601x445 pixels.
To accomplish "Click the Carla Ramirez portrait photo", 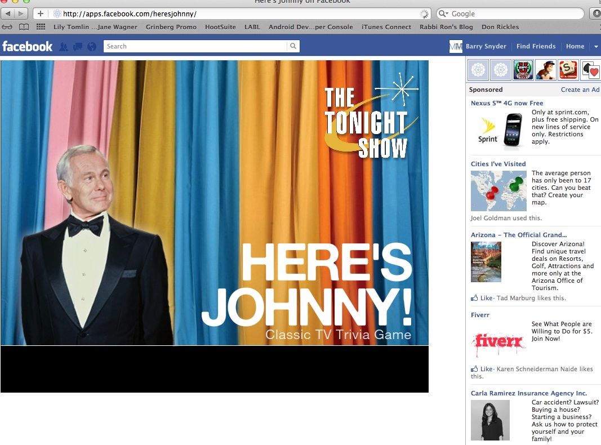I will pyautogui.click(x=490, y=420).
